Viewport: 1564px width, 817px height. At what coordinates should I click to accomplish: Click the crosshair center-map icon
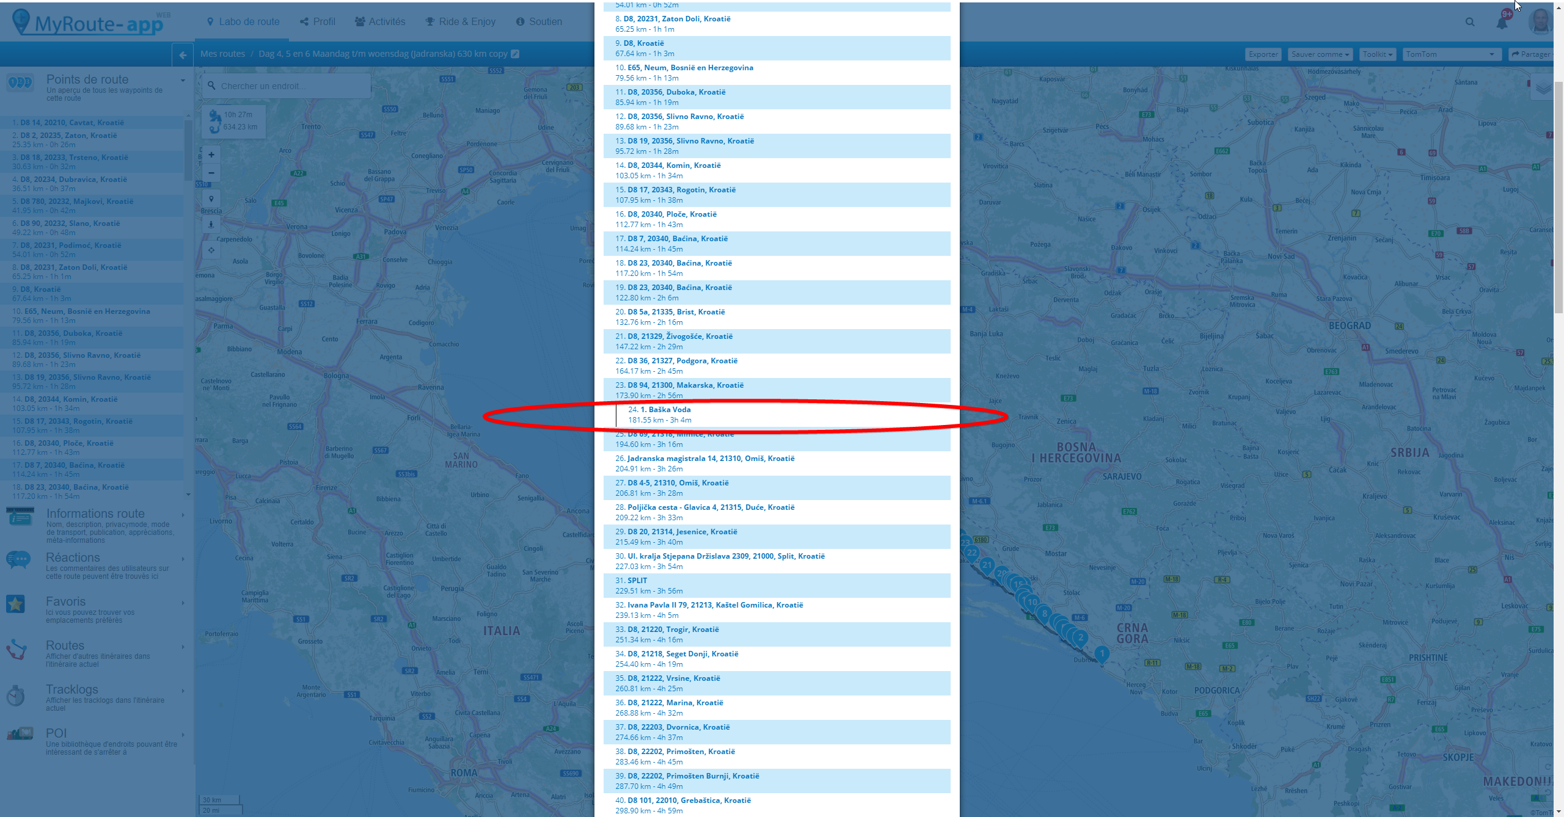tap(211, 250)
